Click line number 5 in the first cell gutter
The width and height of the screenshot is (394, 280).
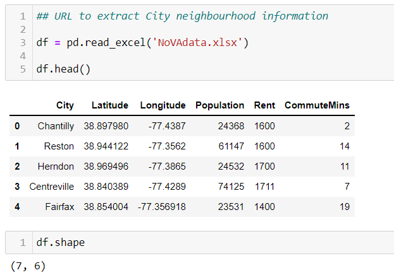point(23,69)
